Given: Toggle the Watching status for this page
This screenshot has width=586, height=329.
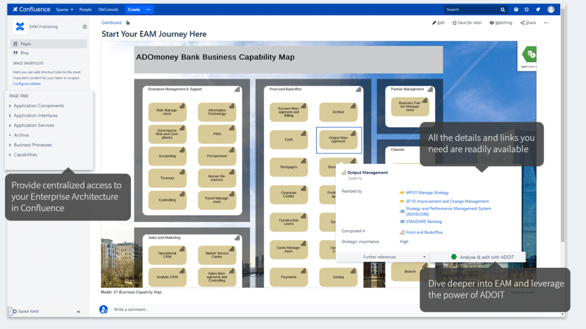Looking at the screenshot, I should tap(500, 22).
